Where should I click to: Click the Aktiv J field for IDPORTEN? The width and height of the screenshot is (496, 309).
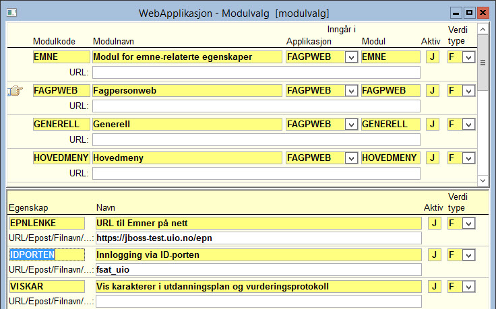[434, 254]
